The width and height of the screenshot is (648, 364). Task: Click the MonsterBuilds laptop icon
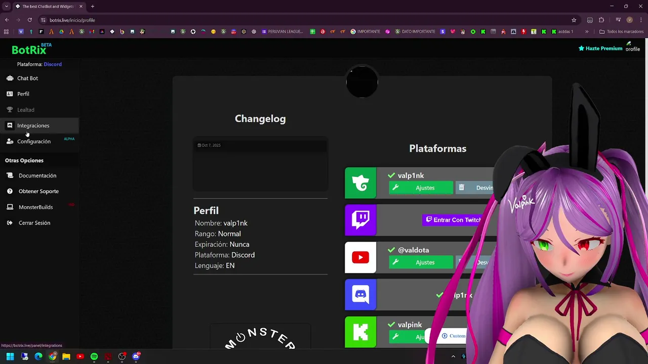10,207
